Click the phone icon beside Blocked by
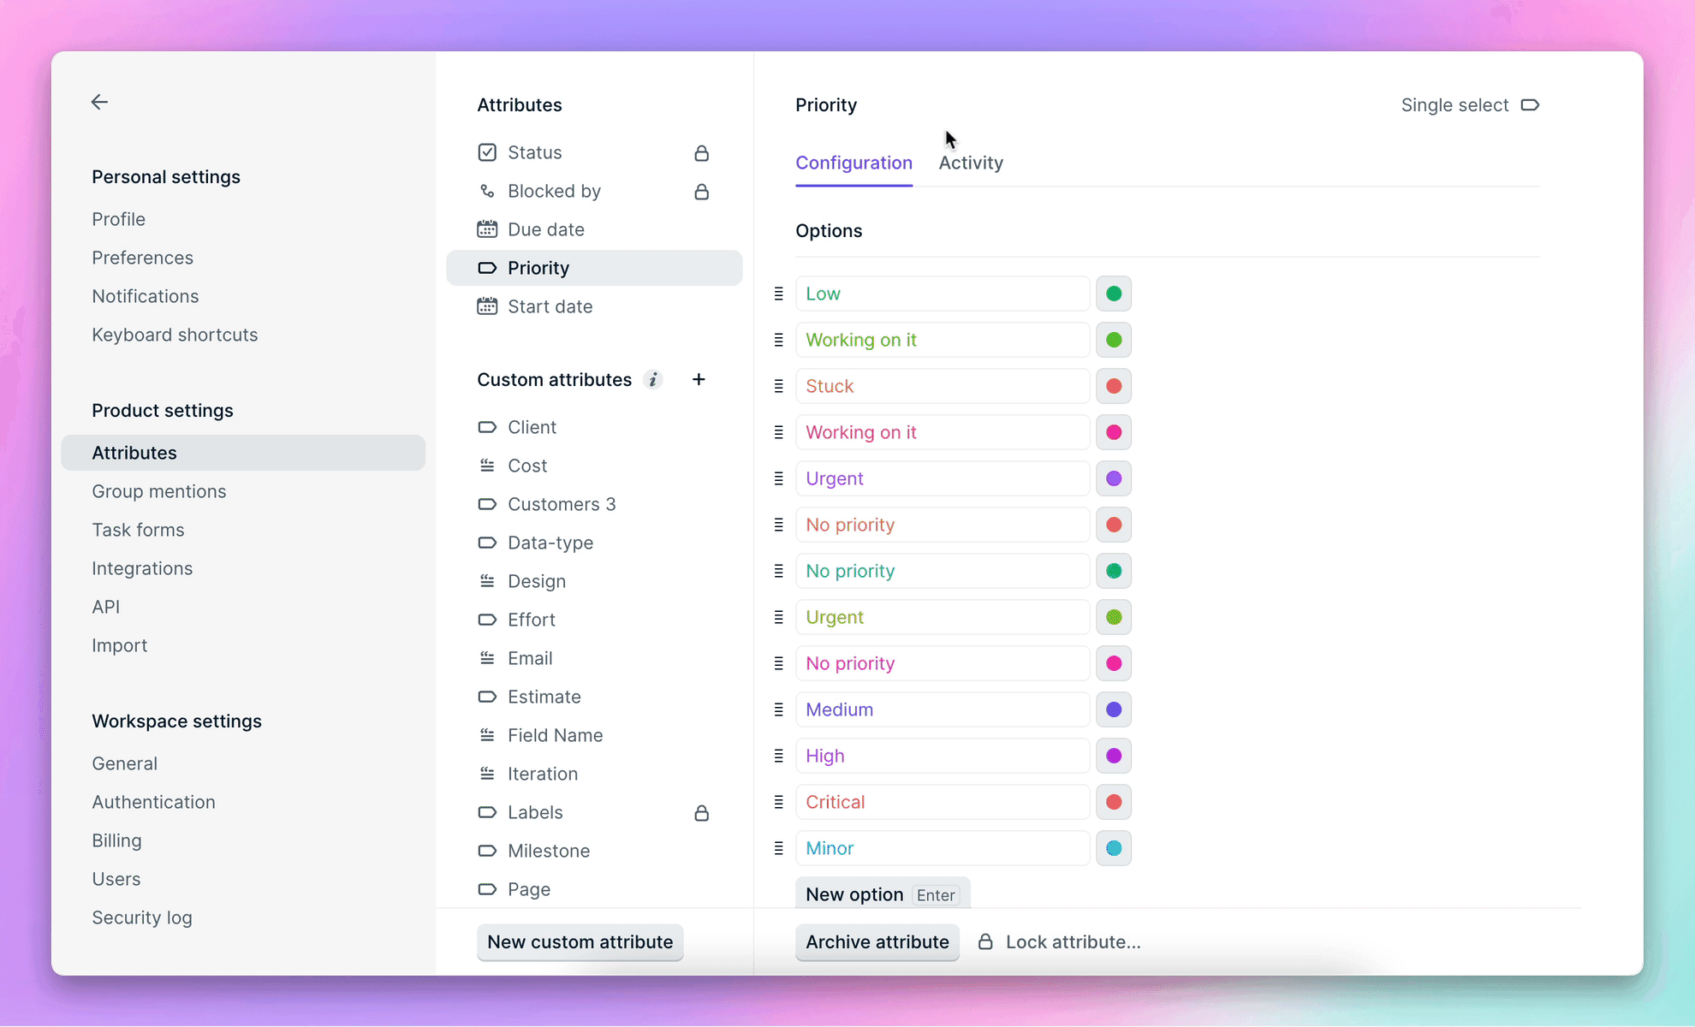 [x=487, y=191]
